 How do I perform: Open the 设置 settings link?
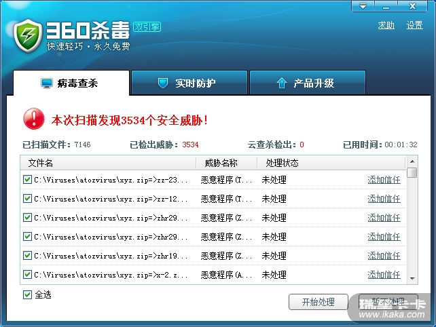tap(414, 26)
